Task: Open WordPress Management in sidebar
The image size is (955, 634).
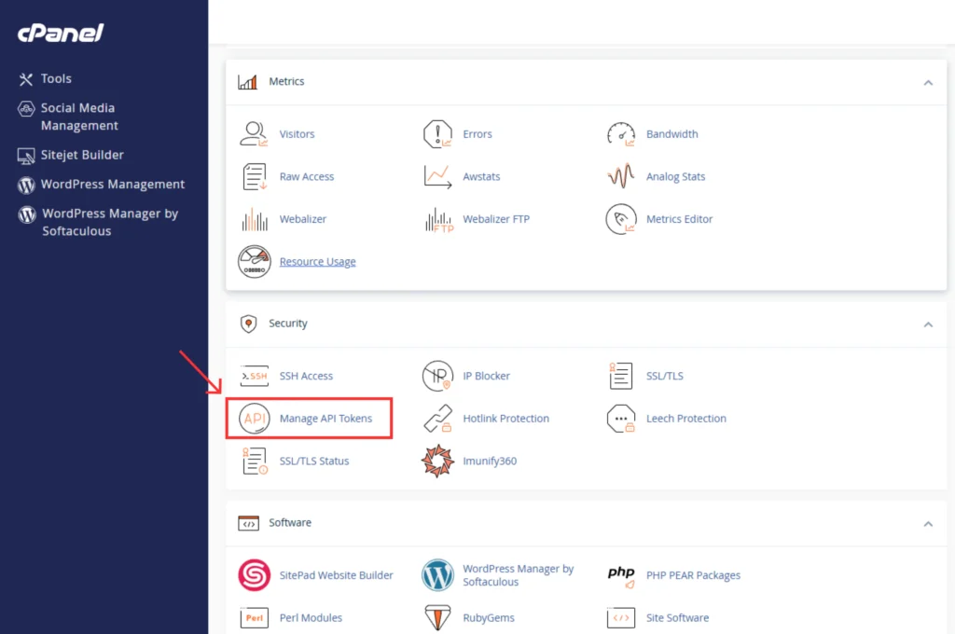Action: tap(101, 184)
